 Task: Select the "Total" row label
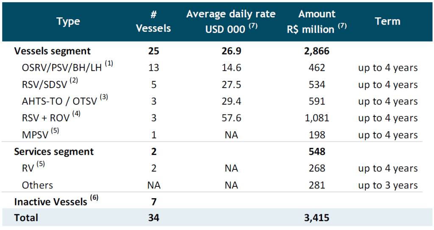(x=26, y=218)
